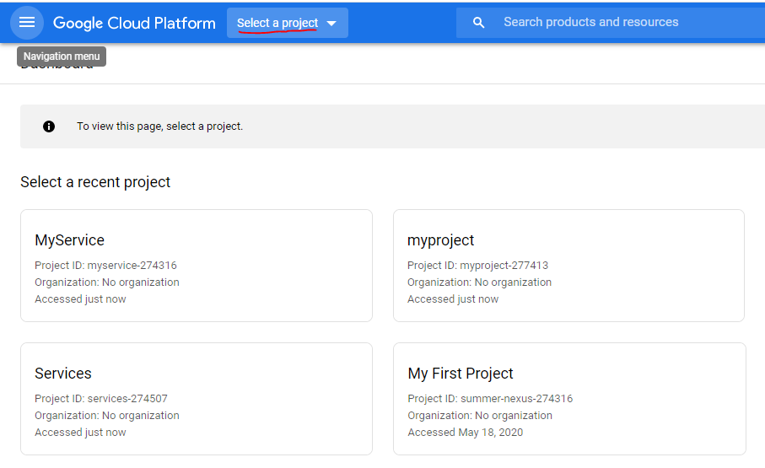Click the caret arrow beside Select a project
Screen dimensions: 765x468
tap(331, 24)
